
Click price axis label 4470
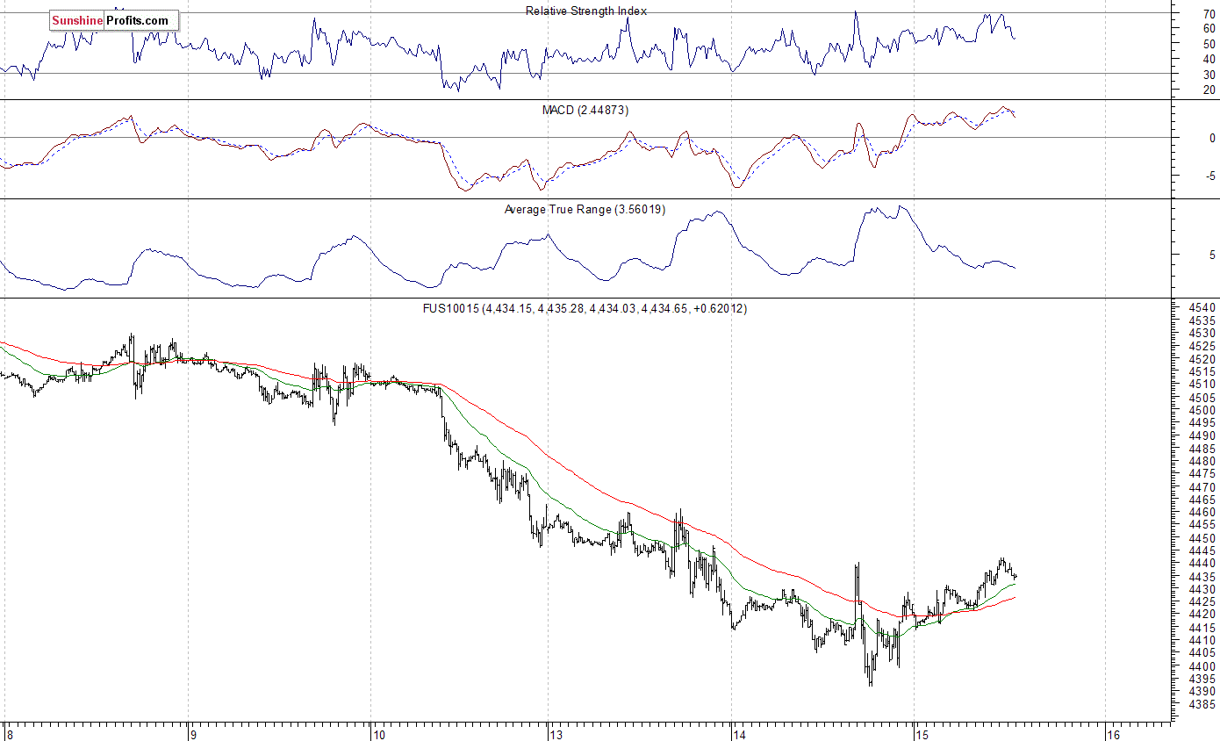1202,487
